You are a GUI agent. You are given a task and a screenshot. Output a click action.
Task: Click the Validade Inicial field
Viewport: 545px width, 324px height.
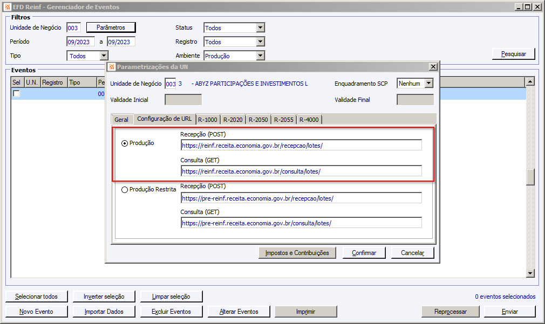[x=183, y=100]
